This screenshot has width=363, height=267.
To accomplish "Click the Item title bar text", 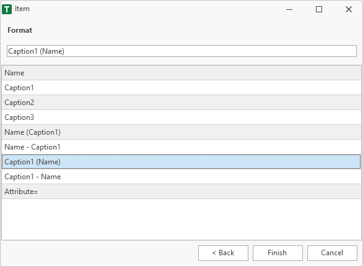I will coord(22,9).
